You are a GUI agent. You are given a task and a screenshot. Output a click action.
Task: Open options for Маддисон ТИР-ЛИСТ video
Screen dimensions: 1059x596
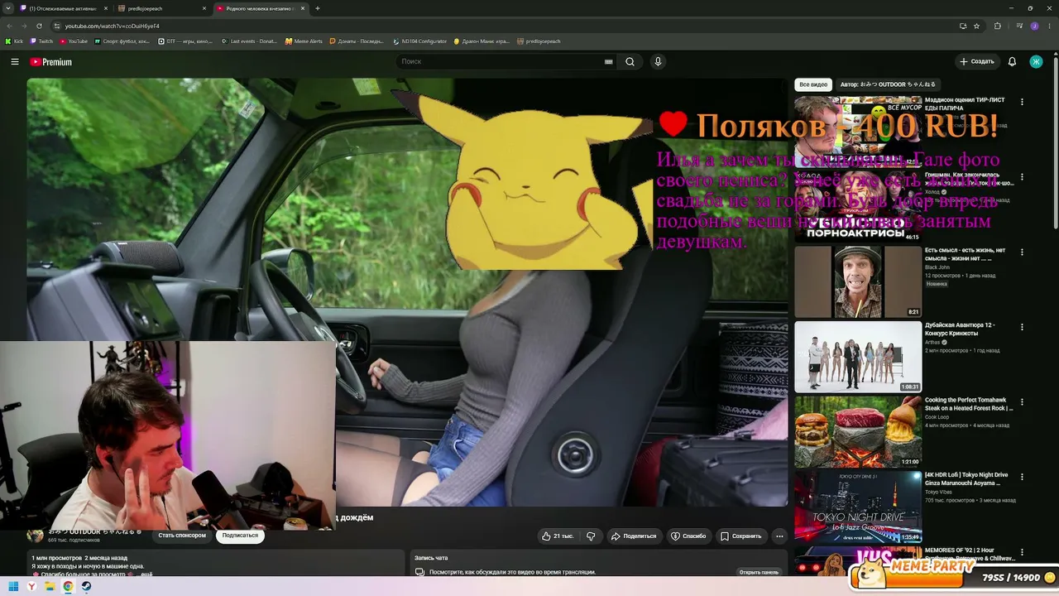1022,102
